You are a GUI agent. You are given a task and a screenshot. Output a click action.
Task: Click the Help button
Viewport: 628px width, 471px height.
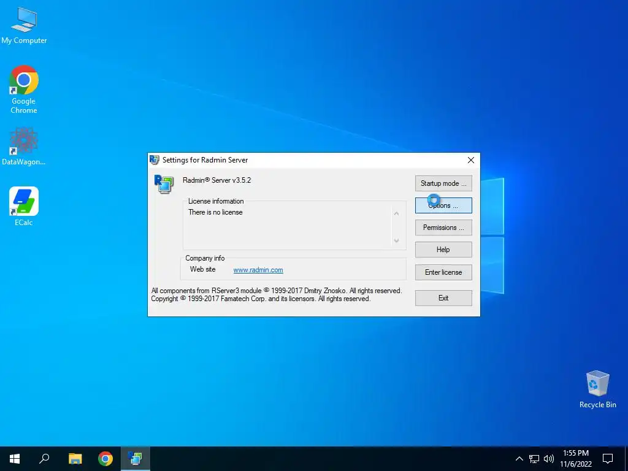tap(443, 250)
